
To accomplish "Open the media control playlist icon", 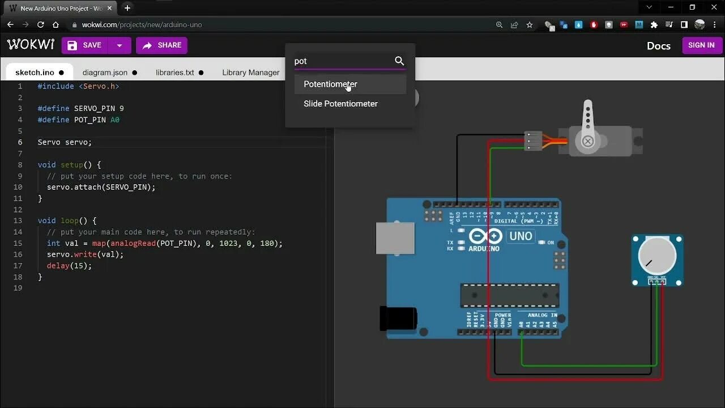I will 669,25.
